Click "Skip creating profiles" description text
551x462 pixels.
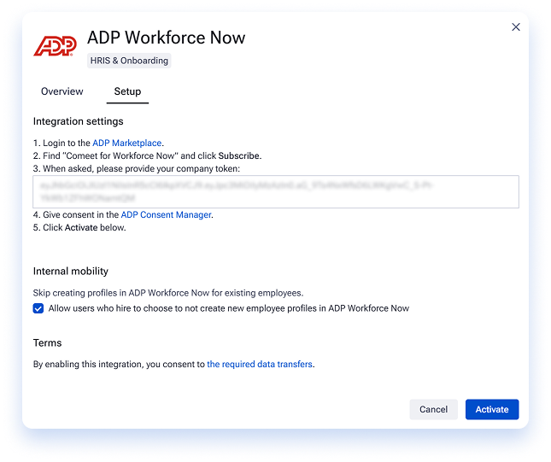click(x=168, y=293)
